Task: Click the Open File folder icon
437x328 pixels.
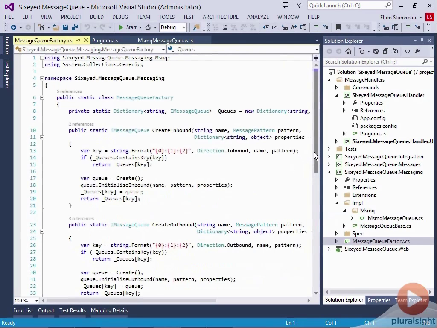Action: [x=56, y=27]
